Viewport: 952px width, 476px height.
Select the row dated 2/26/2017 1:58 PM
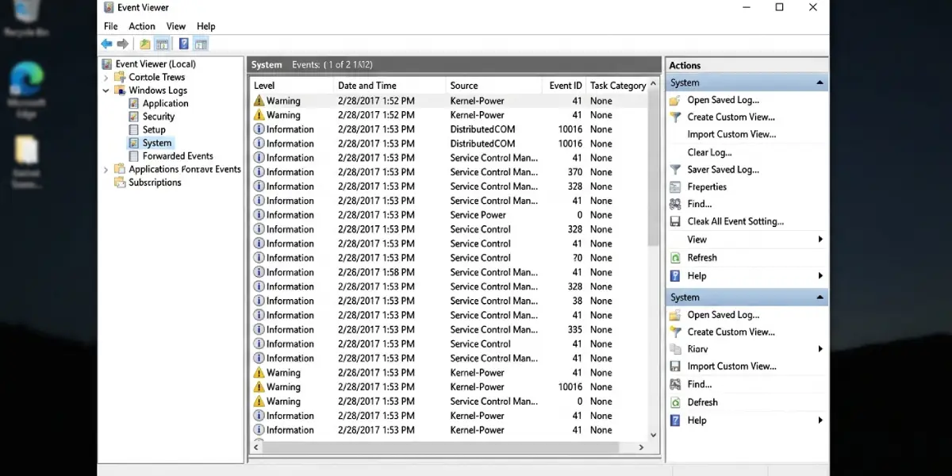click(449, 272)
